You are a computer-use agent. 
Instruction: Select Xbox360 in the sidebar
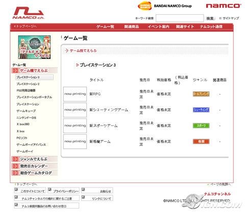23,124
